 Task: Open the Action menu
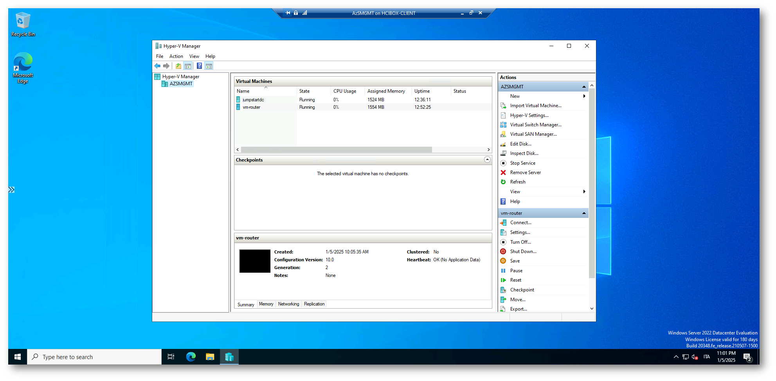176,56
